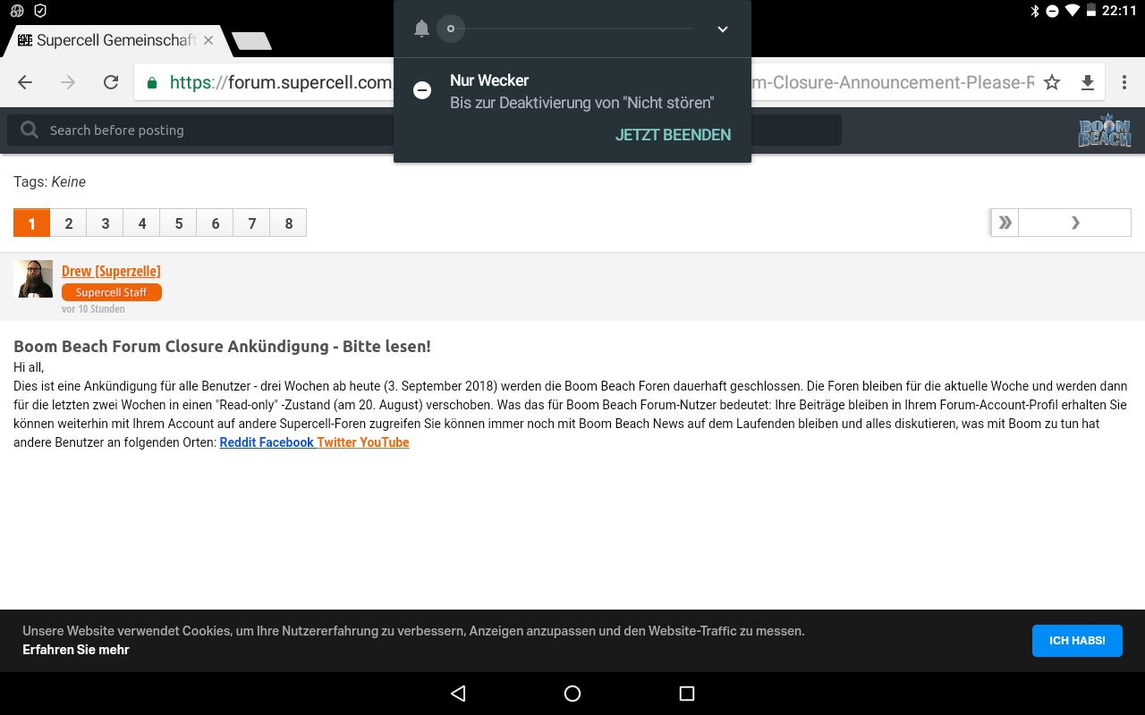Dismiss cookies with ICH HABS! button

tap(1077, 641)
